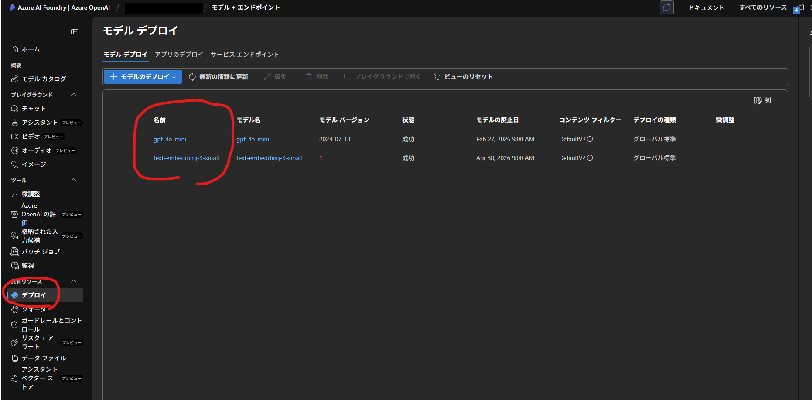Screen dimensions: 812x400
Task: Click the オーディオ icon
Action: (x=15, y=150)
